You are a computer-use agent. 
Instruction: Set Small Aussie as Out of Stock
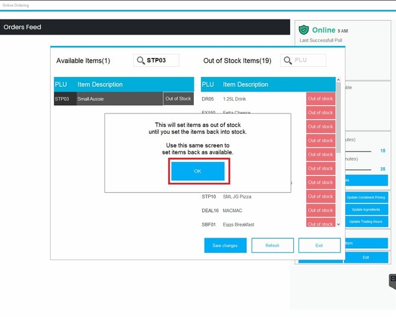(178, 99)
